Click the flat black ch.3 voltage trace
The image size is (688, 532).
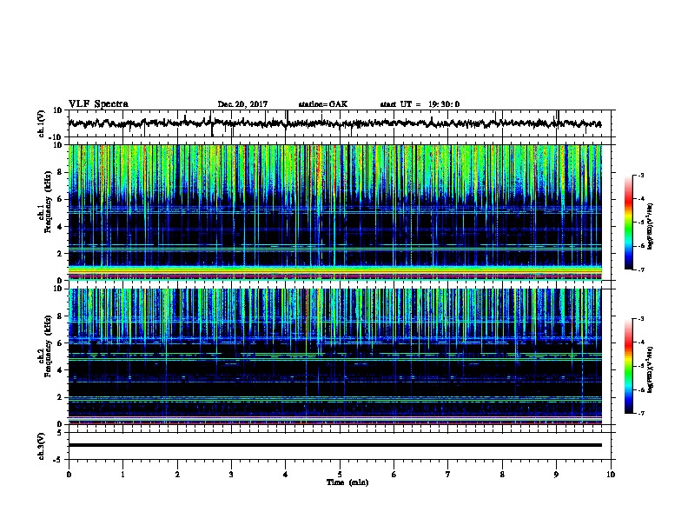335,445
